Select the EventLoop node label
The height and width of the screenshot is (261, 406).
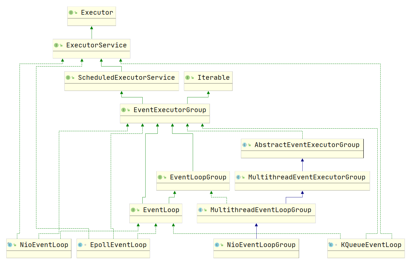coord(161,210)
